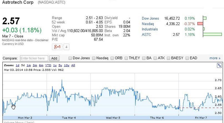The width and height of the screenshot is (224, 123).
Task: Set chart zoom to 1d
Action: click(x=17, y=65)
